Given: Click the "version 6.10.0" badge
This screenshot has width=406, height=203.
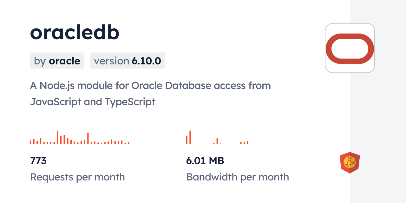Looking at the screenshot, I should (128, 61).
